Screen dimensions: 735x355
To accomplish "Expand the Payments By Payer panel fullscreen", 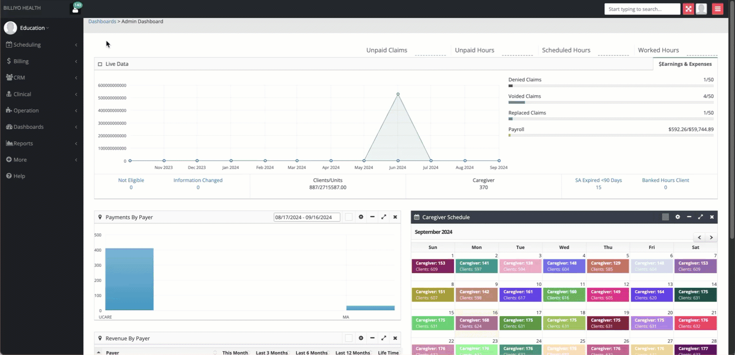I will click(384, 217).
